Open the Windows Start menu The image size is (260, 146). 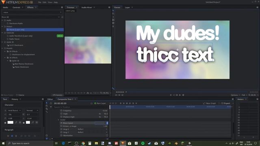pos(3,143)
